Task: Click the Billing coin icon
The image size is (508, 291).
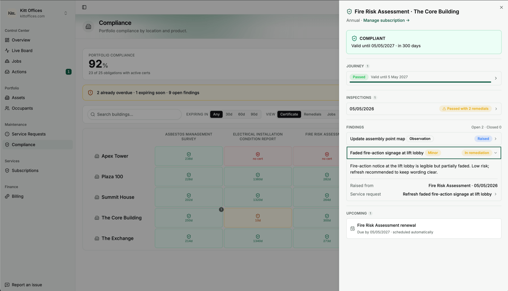Action: point(7,196)
